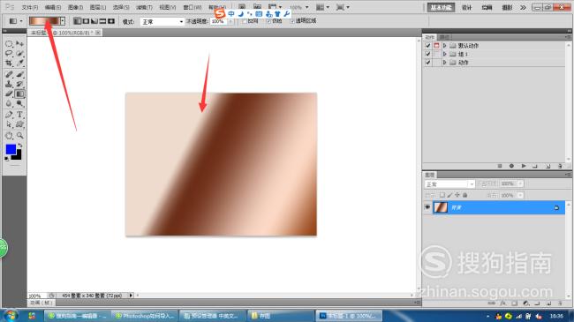Choose the Hand tool
Image resolution: width=574 pixels, height=322 pixels.
(9, 135)
